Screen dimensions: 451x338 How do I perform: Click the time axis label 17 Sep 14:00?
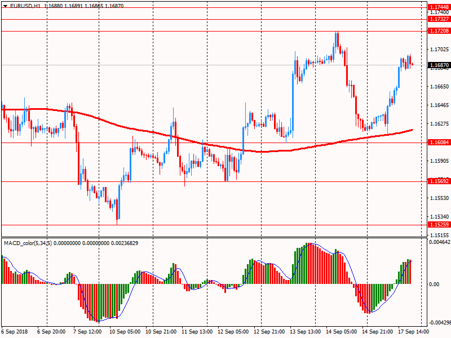413,332
